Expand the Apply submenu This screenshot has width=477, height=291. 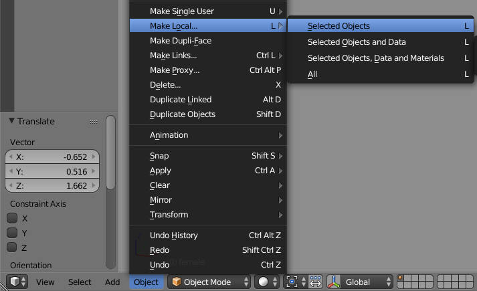[x=208, y=171]
